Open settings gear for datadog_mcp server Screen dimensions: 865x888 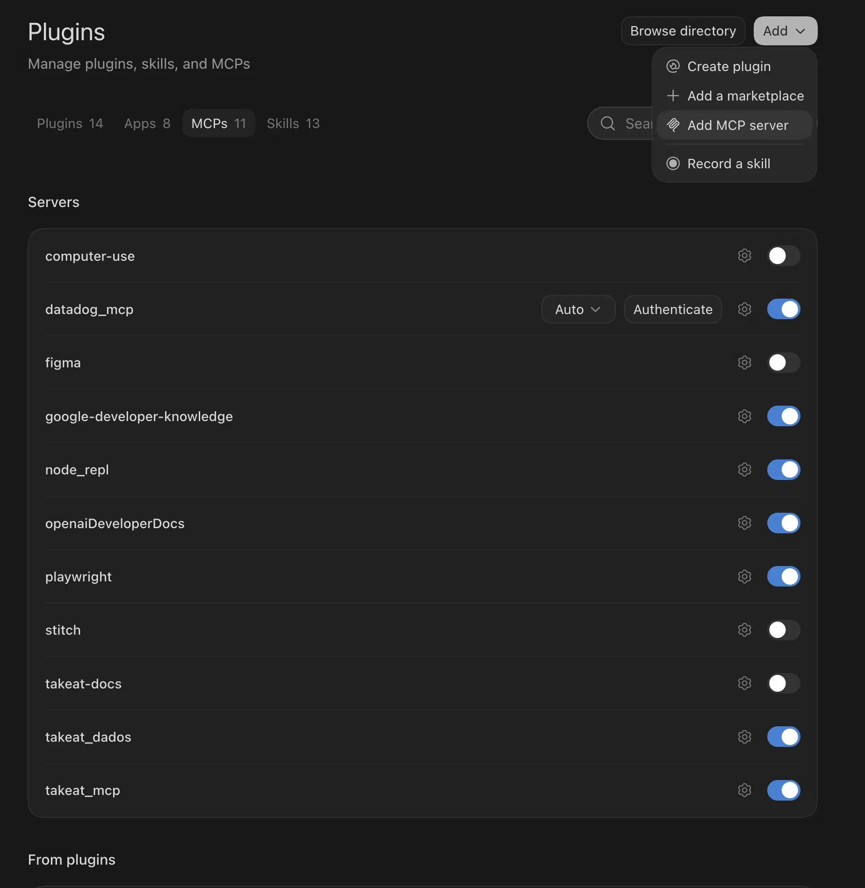coord(744,309)
